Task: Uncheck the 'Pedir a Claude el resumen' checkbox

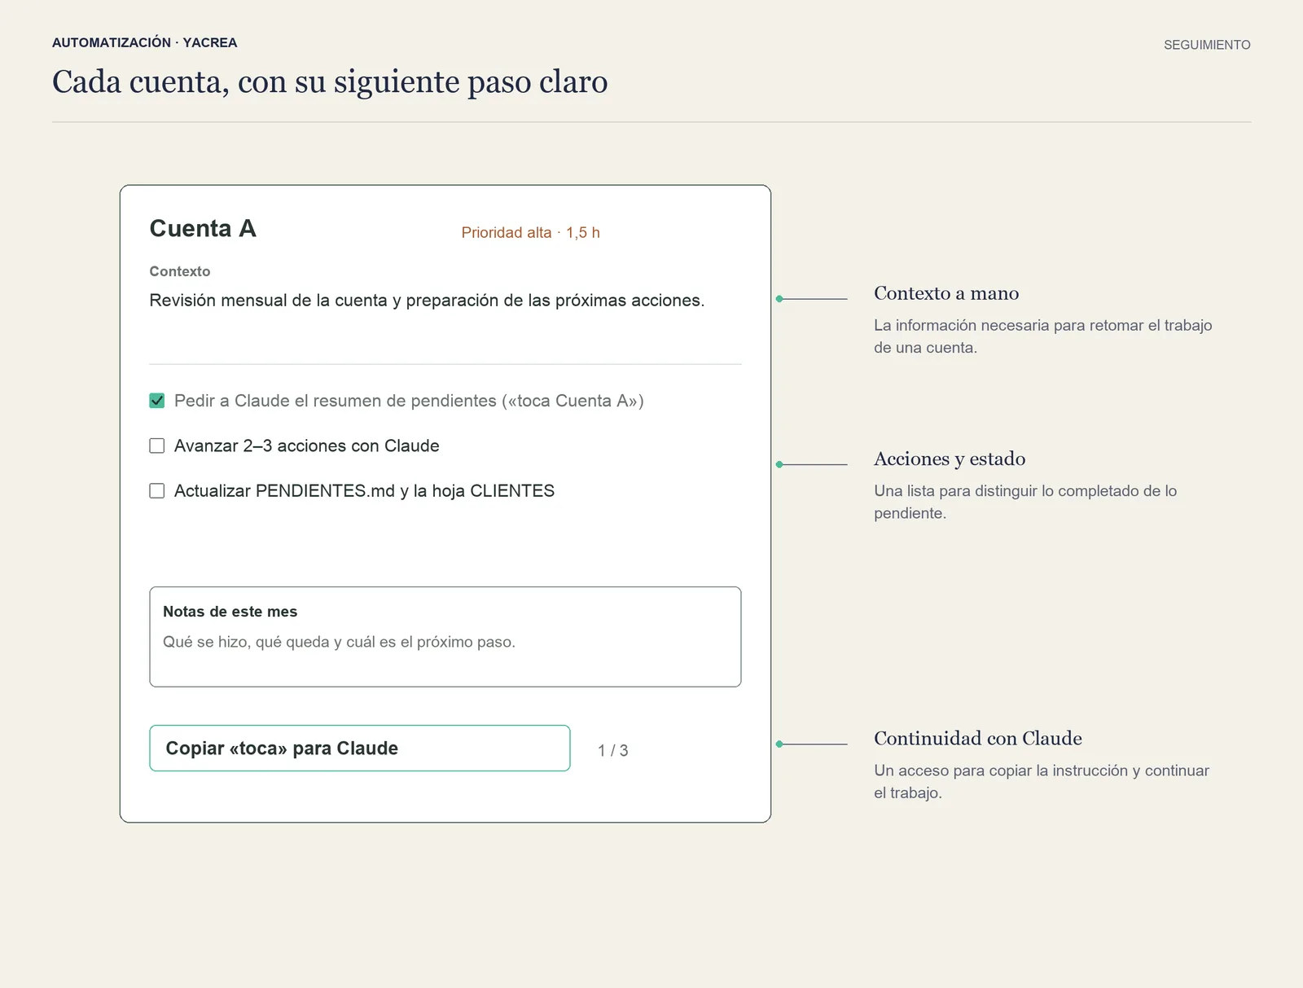Action: point(157,401)
